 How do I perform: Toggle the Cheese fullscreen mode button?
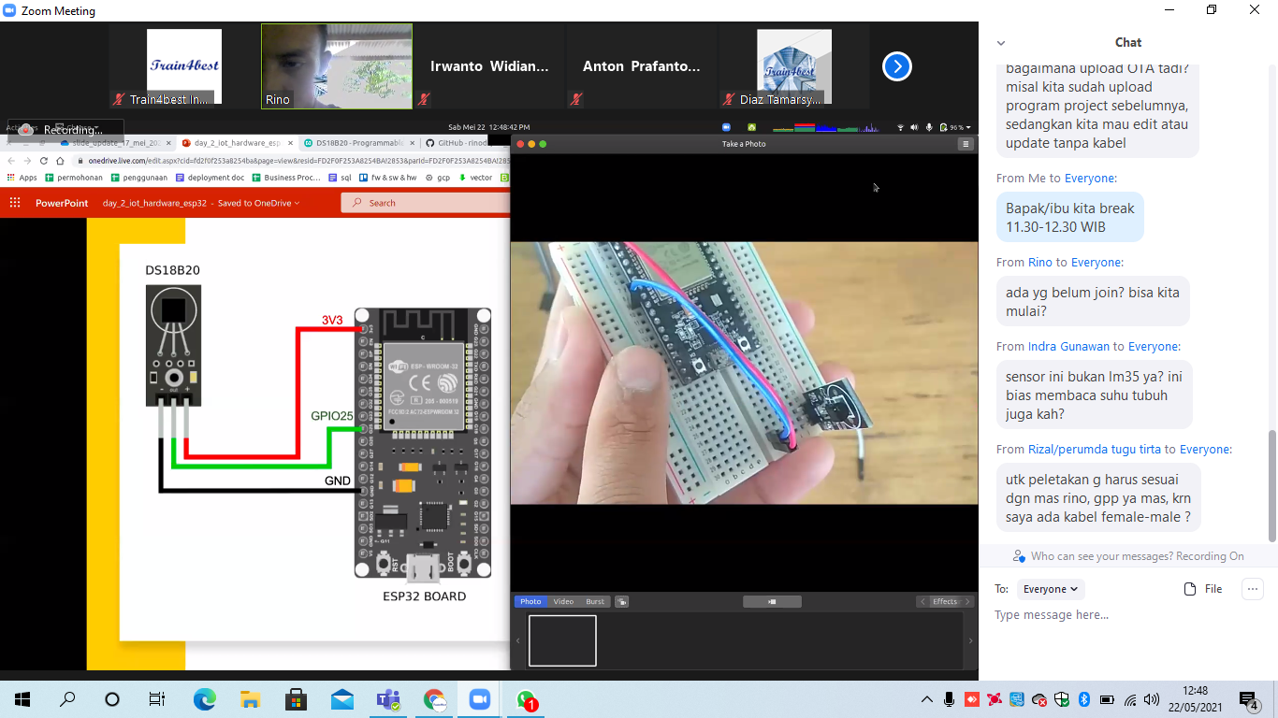point(622,602)
